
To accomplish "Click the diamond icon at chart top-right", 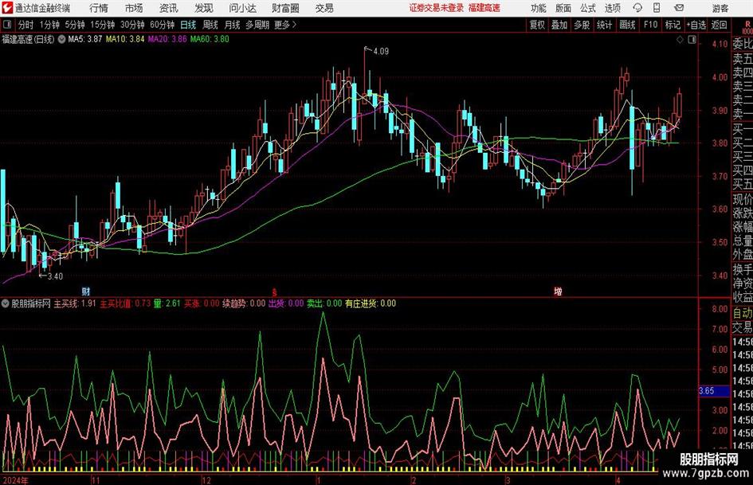I will 680,40.
